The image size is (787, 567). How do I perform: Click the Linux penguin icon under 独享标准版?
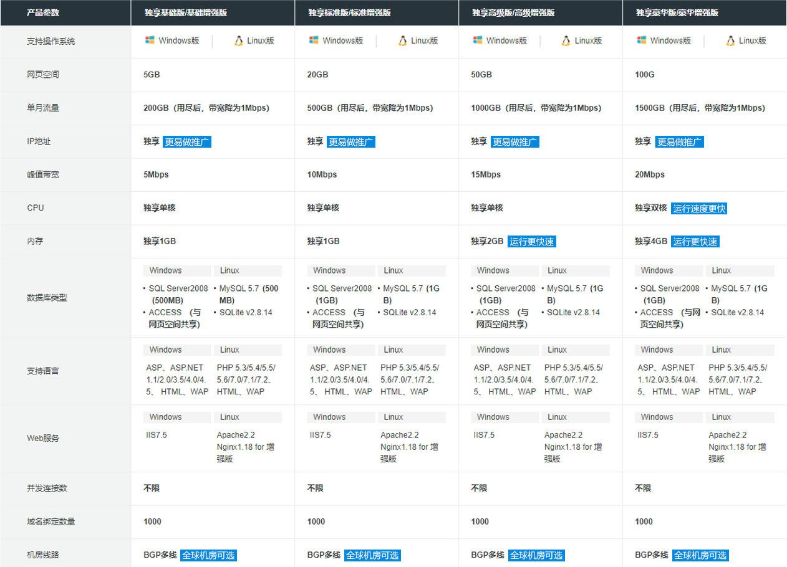(402, 40)
